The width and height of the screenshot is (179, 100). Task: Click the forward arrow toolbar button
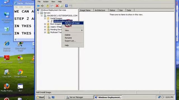pos(42,6)
